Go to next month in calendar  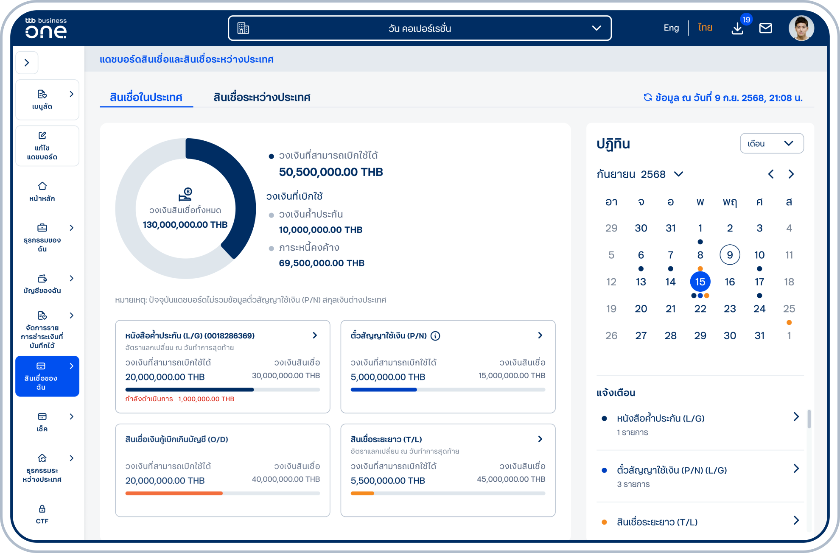[791, 174]
